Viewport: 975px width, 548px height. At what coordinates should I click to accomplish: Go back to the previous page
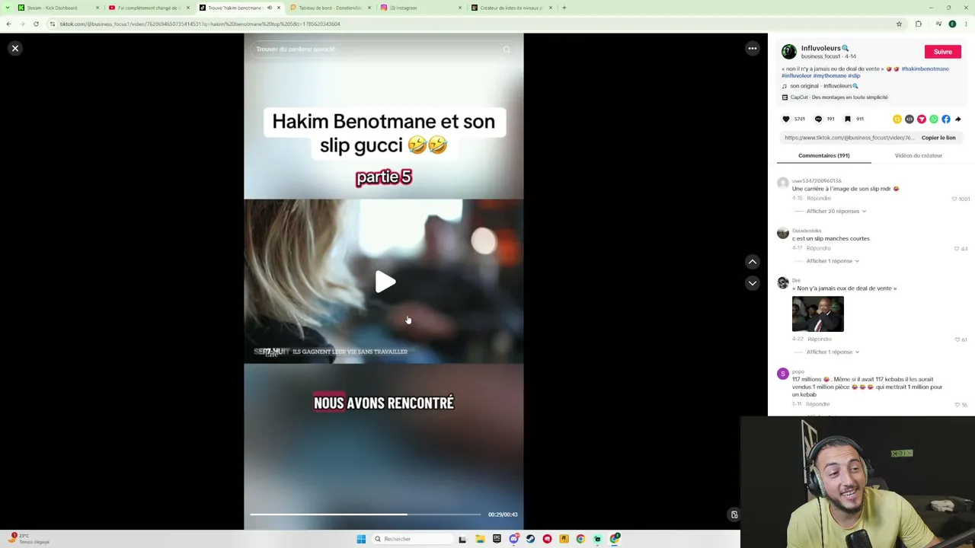point(8,24)
